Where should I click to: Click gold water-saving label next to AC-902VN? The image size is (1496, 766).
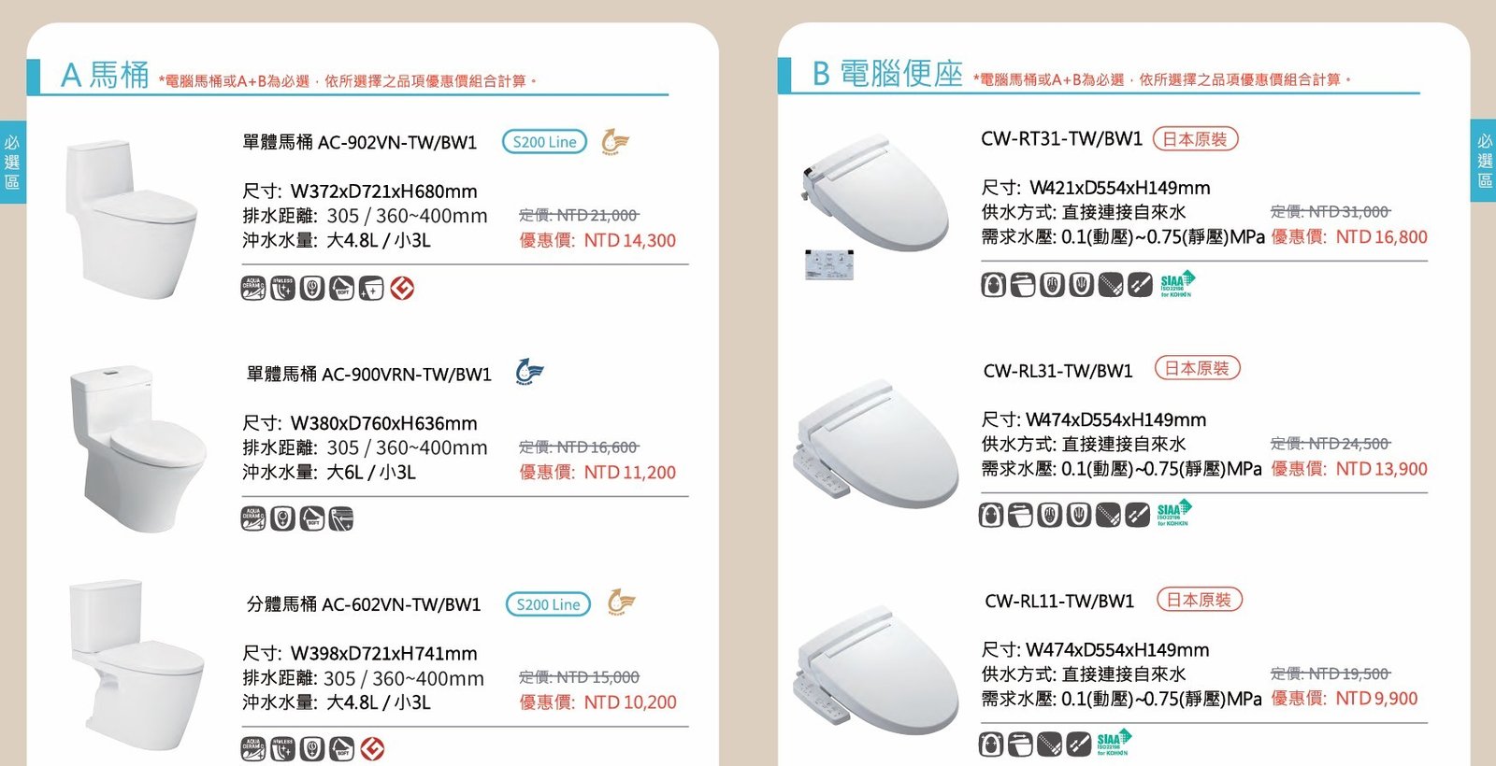pyautogui.click(x=615, y=142)
